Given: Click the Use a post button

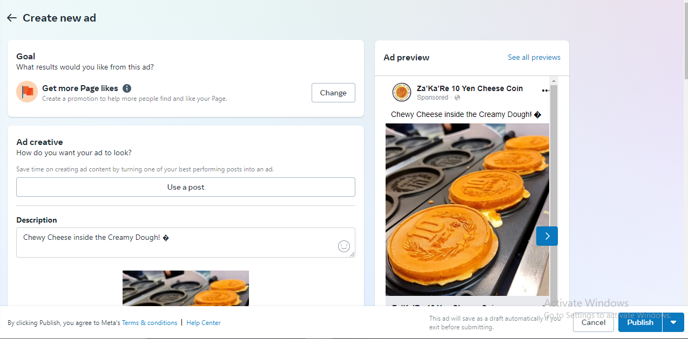Looking at the screenshot, I should click(x=186, y=187).
